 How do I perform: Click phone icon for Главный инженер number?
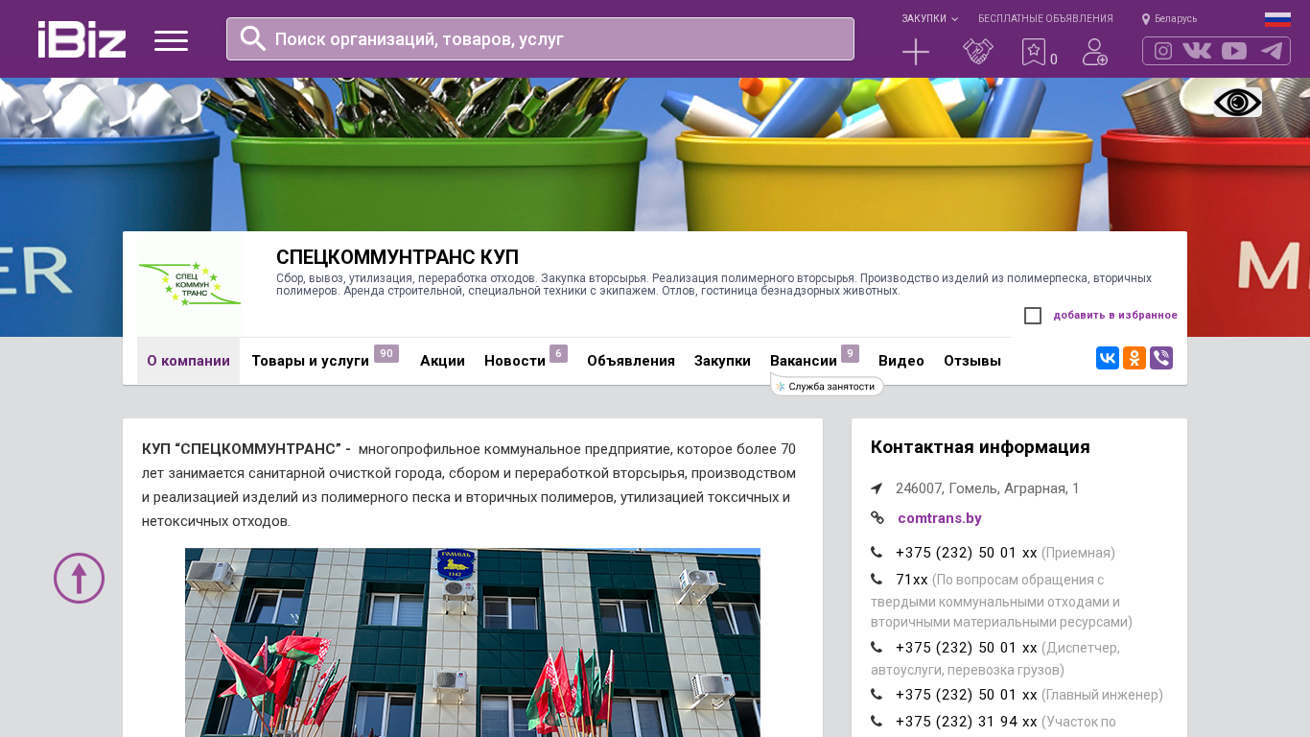pyautogui.click(x=877, y=695)
